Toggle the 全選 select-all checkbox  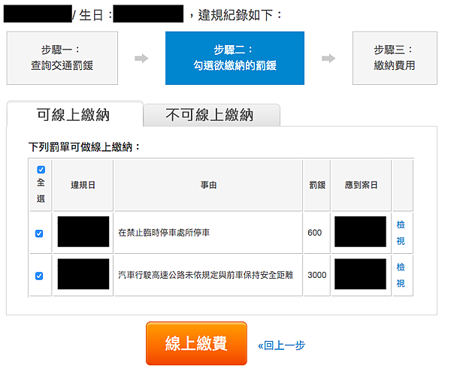click(41, 170)
